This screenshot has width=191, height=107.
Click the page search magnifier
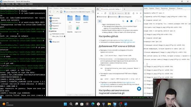pos(123,21)
